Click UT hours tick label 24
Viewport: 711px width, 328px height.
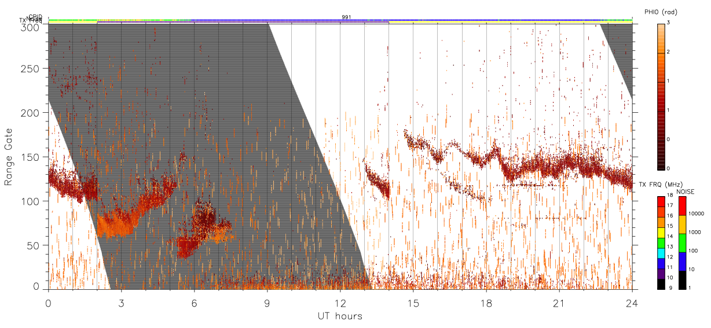(x=632, y=303)
